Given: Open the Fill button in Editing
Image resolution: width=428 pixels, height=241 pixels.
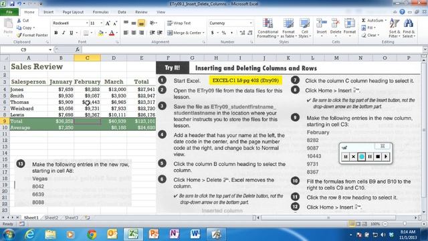Looking at the screenshot, I should (x=368, y=27).
